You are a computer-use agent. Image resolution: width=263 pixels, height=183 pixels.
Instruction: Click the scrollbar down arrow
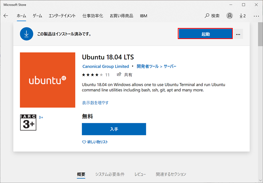260,180
